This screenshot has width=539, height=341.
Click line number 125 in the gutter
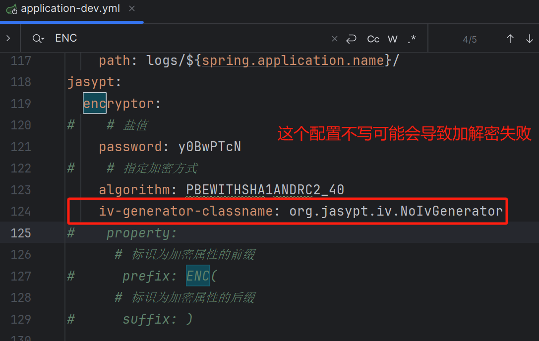pyautogui.click(x=21, y=232)
